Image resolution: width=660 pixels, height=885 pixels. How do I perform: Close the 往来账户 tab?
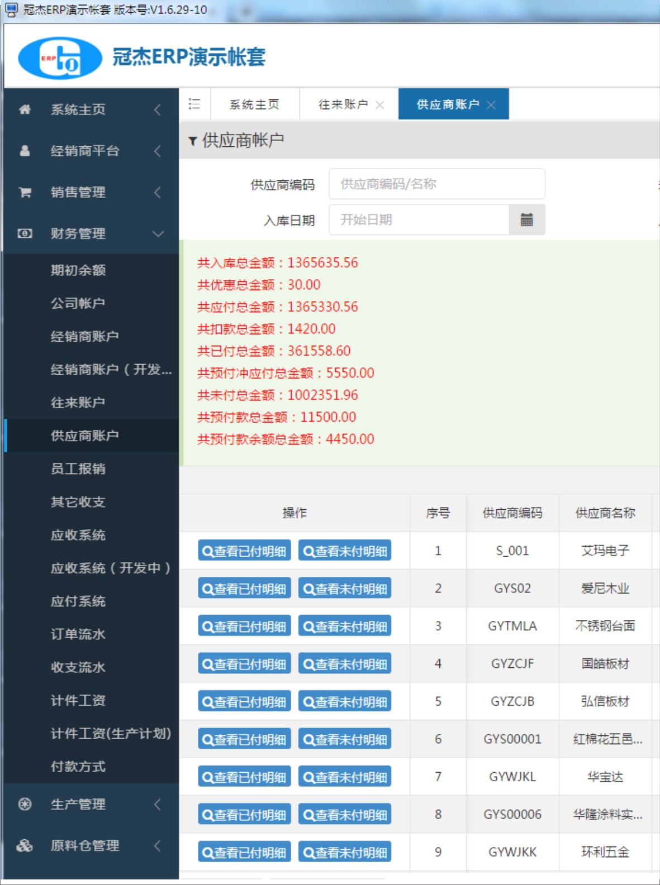(x=380, y=105)
